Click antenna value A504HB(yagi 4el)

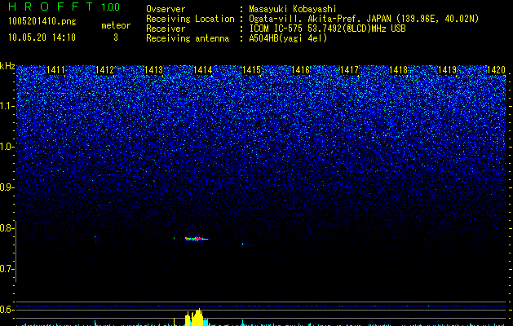[288, 38]
